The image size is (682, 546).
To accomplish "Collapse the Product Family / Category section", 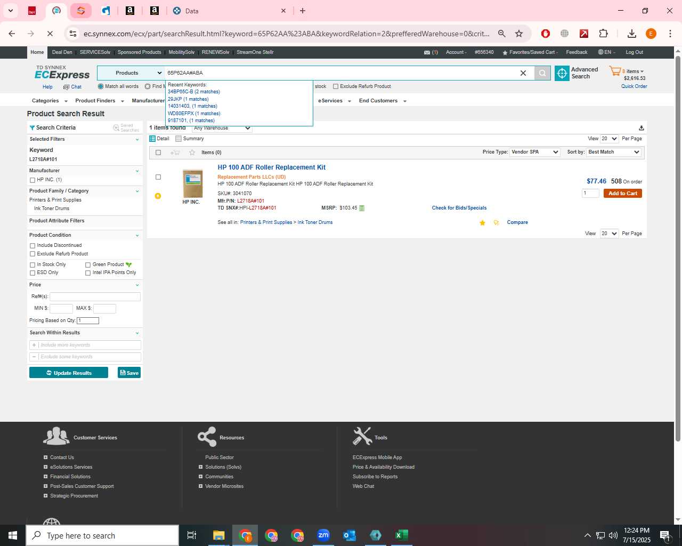I will tap(137, 191).
